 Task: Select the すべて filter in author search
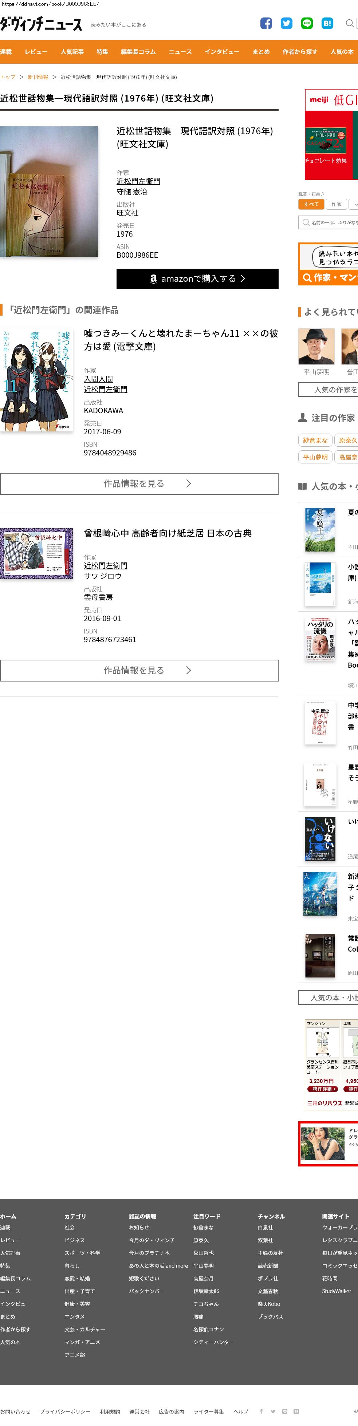click(311, 204)
